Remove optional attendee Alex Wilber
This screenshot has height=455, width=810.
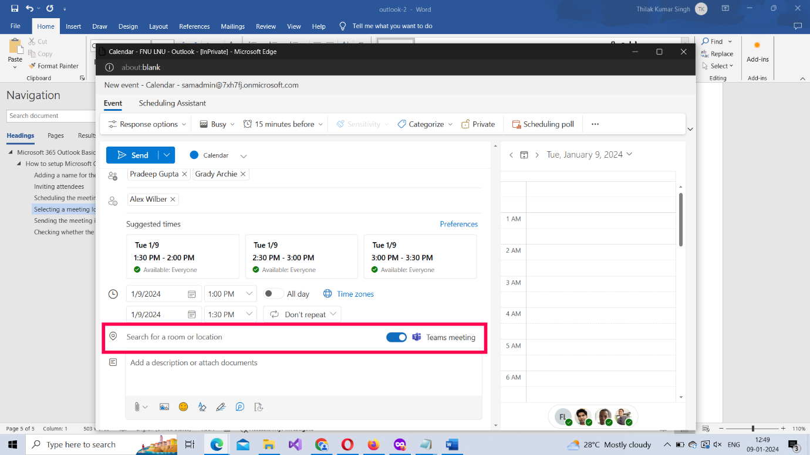tap(173, 199)
